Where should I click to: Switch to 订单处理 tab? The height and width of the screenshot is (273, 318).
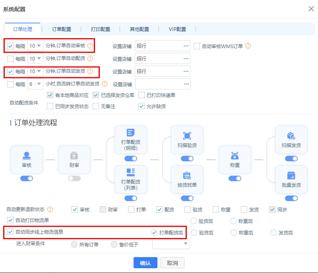(x=23, y=29)
